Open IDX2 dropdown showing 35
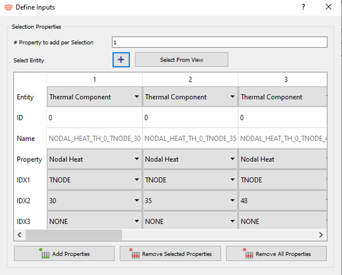This screenshot has height=275, width=342. [x=190, y=201]
